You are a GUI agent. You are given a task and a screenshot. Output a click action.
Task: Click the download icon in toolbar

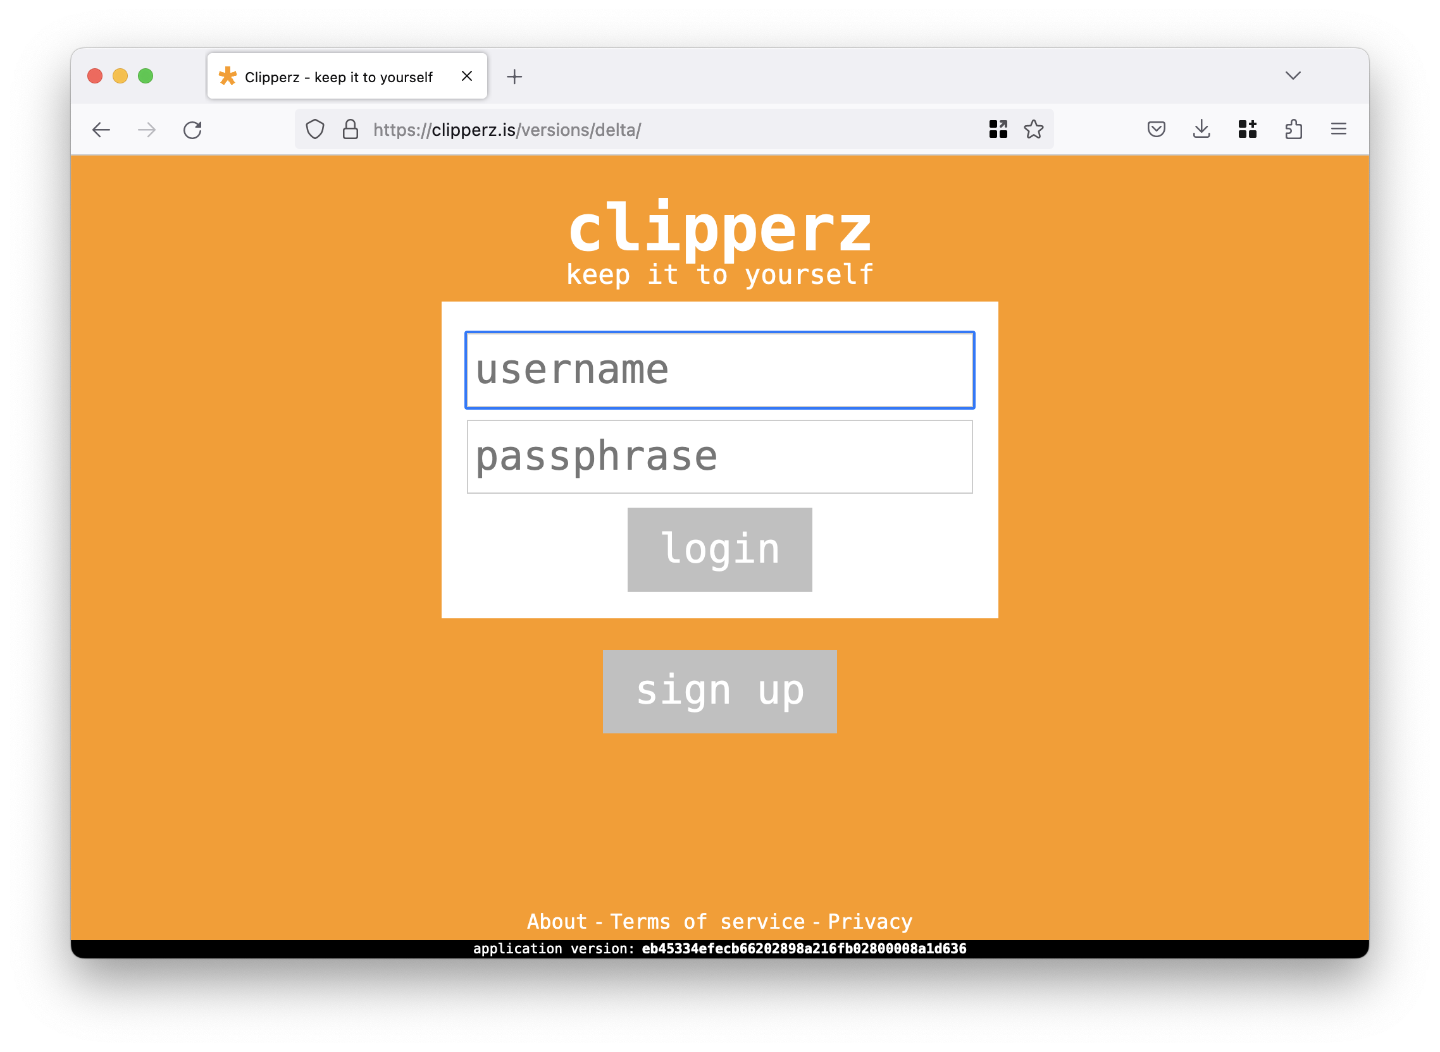click(x=1202, y=128)
